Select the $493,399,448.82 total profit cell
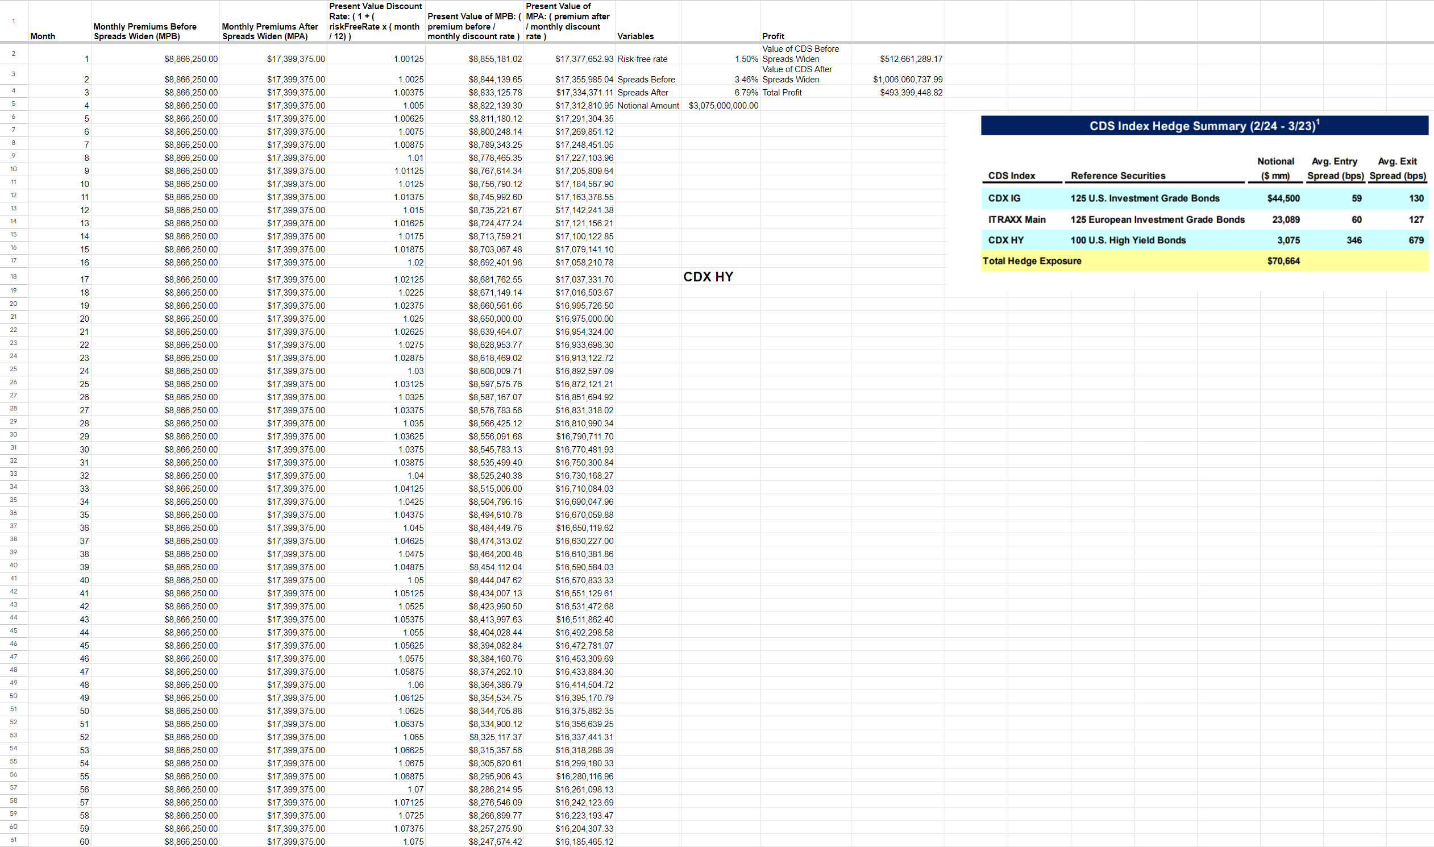This screenshot has height=847, width=1434. click(x=897, y=92)
